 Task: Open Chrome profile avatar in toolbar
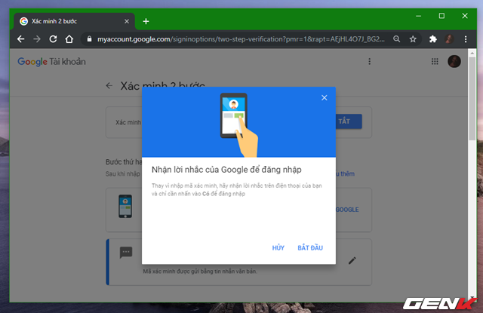click(x=449, y=39)
